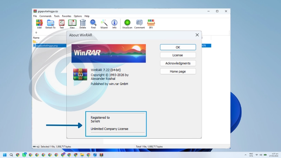Screen dimensions: 281x158
Task: Open taskbar Search
Action: [x=11, y=155]
